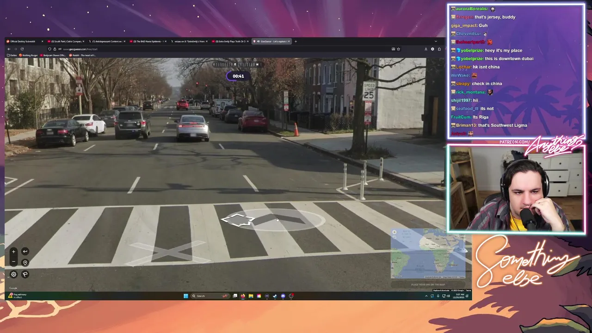Open Steam from the taskbar

275,296
